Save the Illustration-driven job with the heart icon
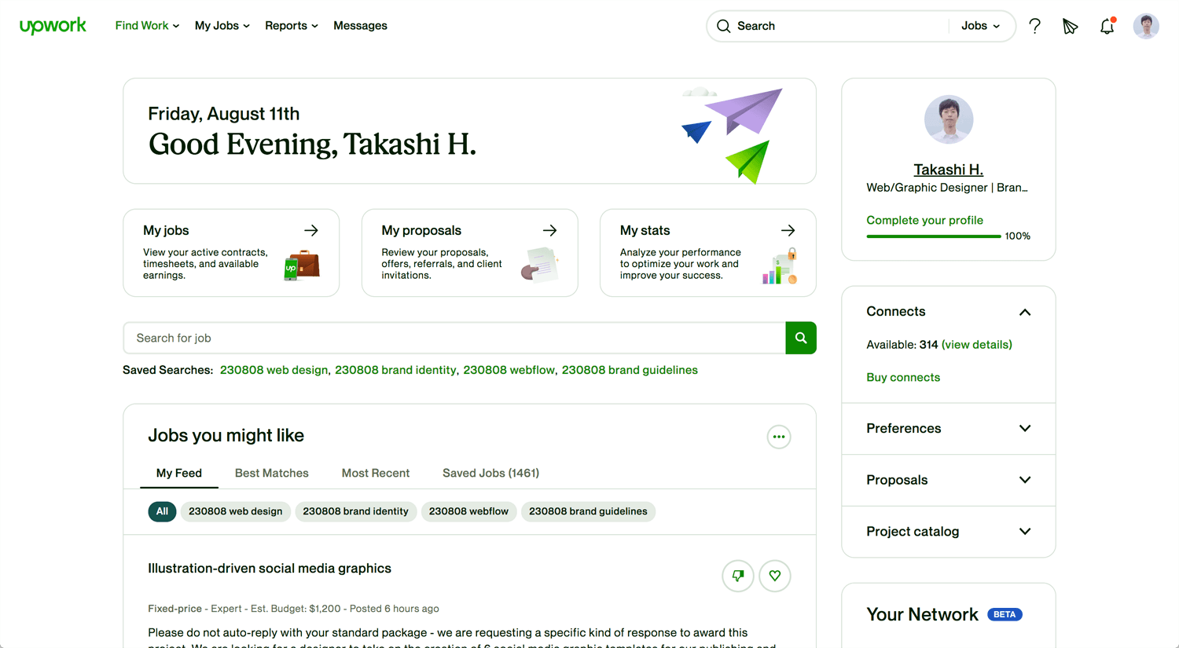This screenshot has width=1179, height=648. [775, 576]
